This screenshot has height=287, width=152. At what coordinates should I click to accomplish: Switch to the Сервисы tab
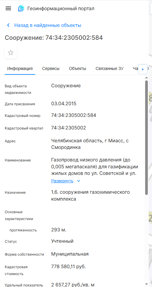coord(51,69)
